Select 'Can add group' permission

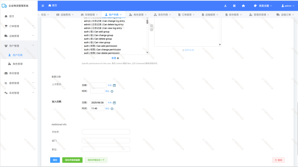(x=97, y=32)
